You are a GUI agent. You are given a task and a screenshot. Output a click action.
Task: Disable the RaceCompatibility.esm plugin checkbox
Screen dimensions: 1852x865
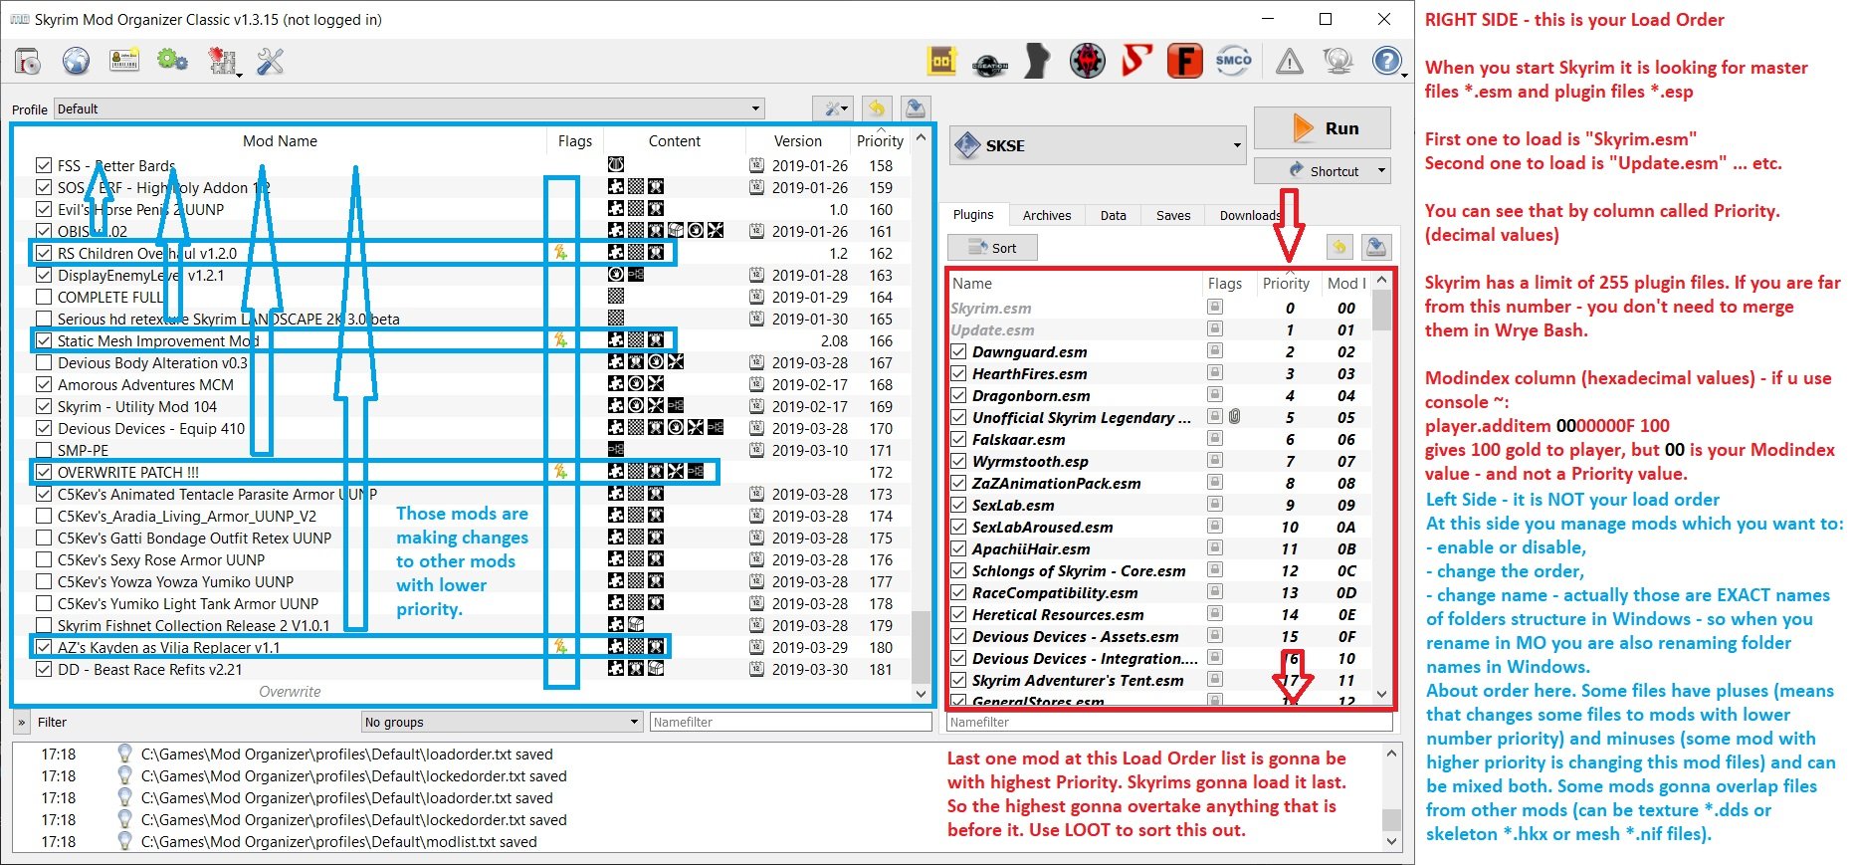(x=958, y=592)
